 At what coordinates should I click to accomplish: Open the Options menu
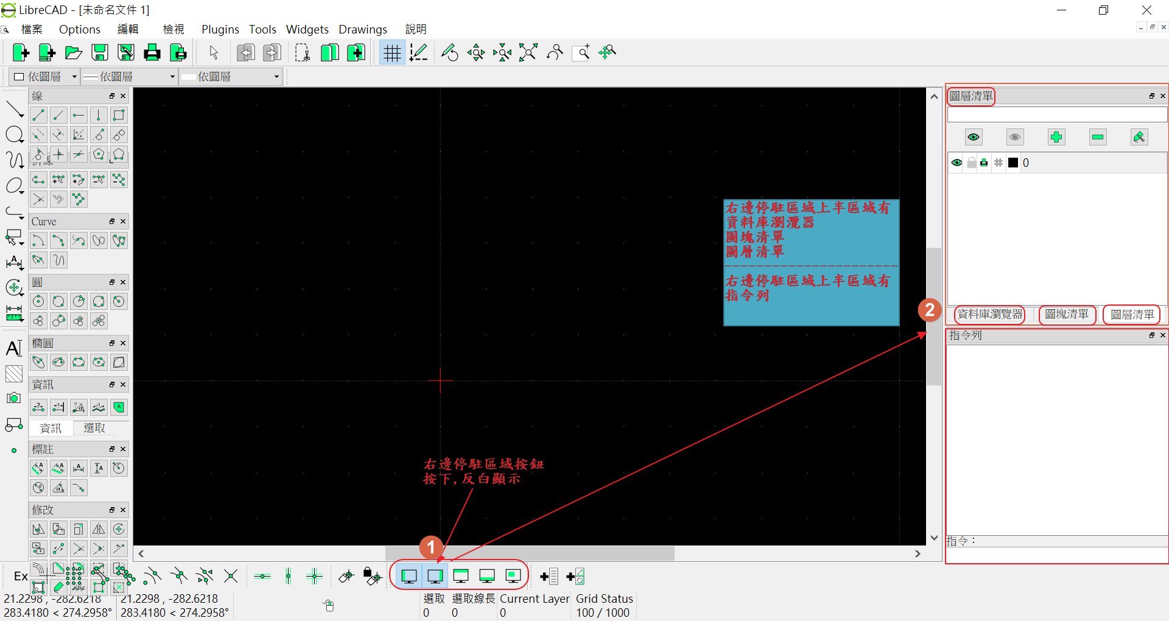tap(79, 29)
